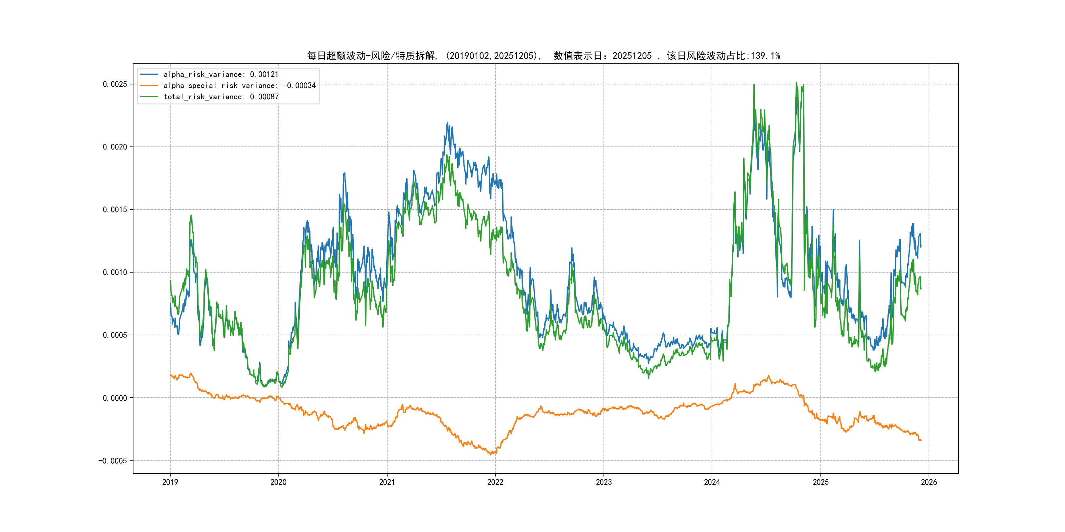
Task: Click the 2026 x-axis tick label
Action: (x=929, y=482)
